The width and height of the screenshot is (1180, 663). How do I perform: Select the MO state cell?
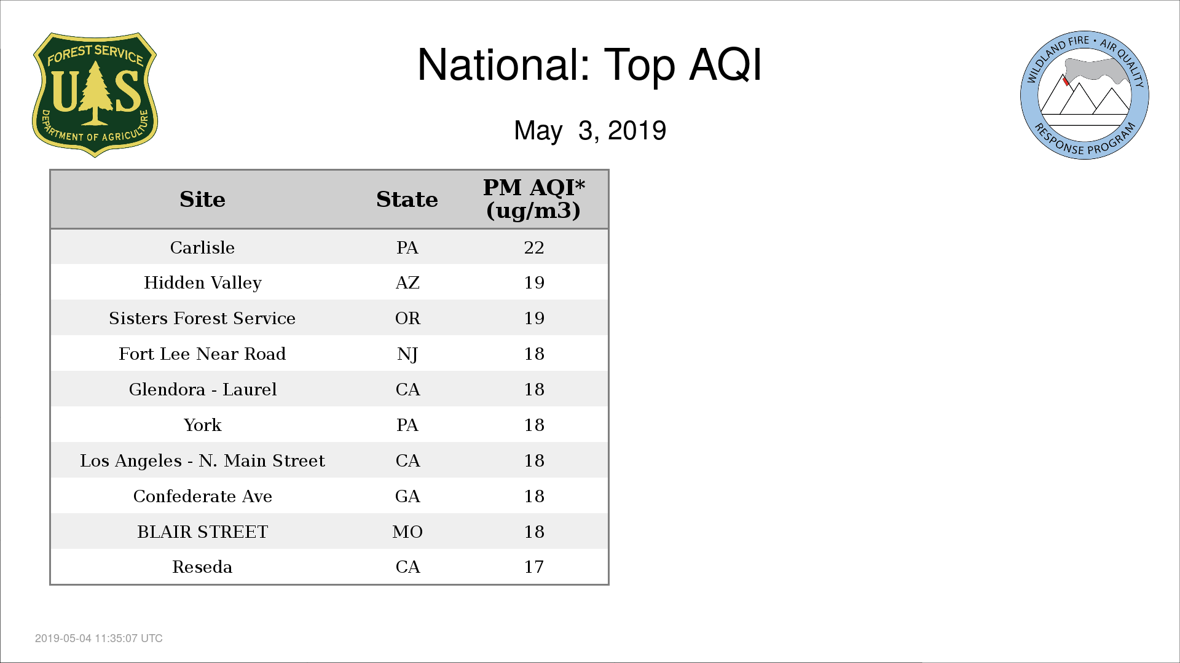pos(407,532)
